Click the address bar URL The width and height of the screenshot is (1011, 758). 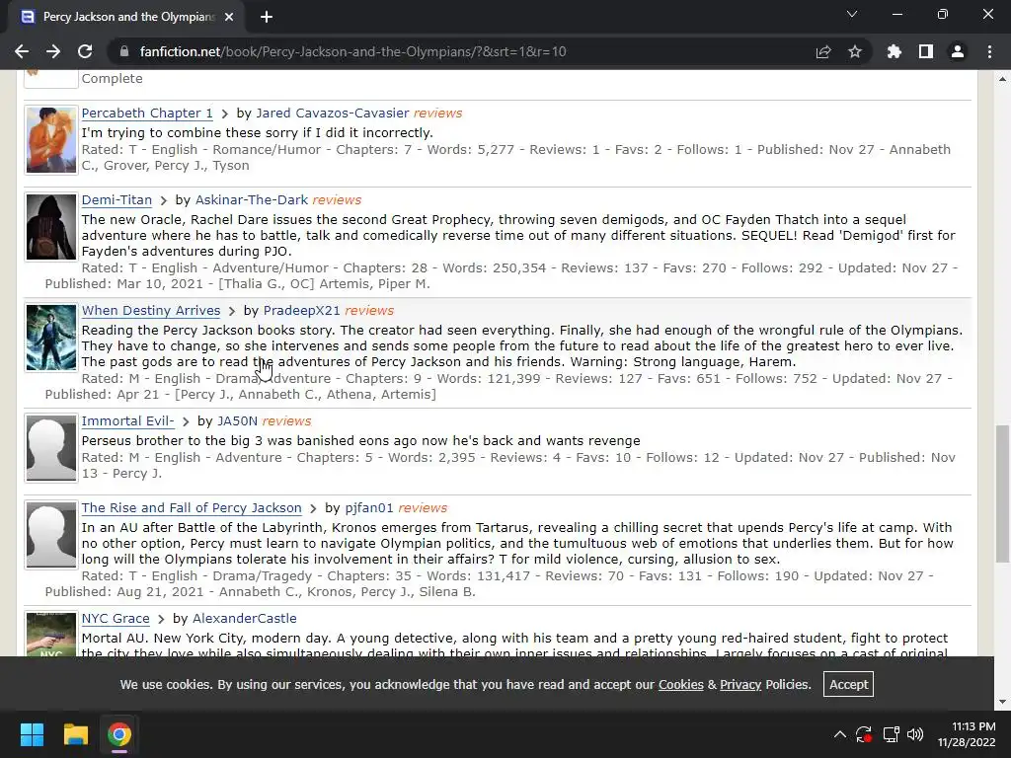tap(352, 51)
